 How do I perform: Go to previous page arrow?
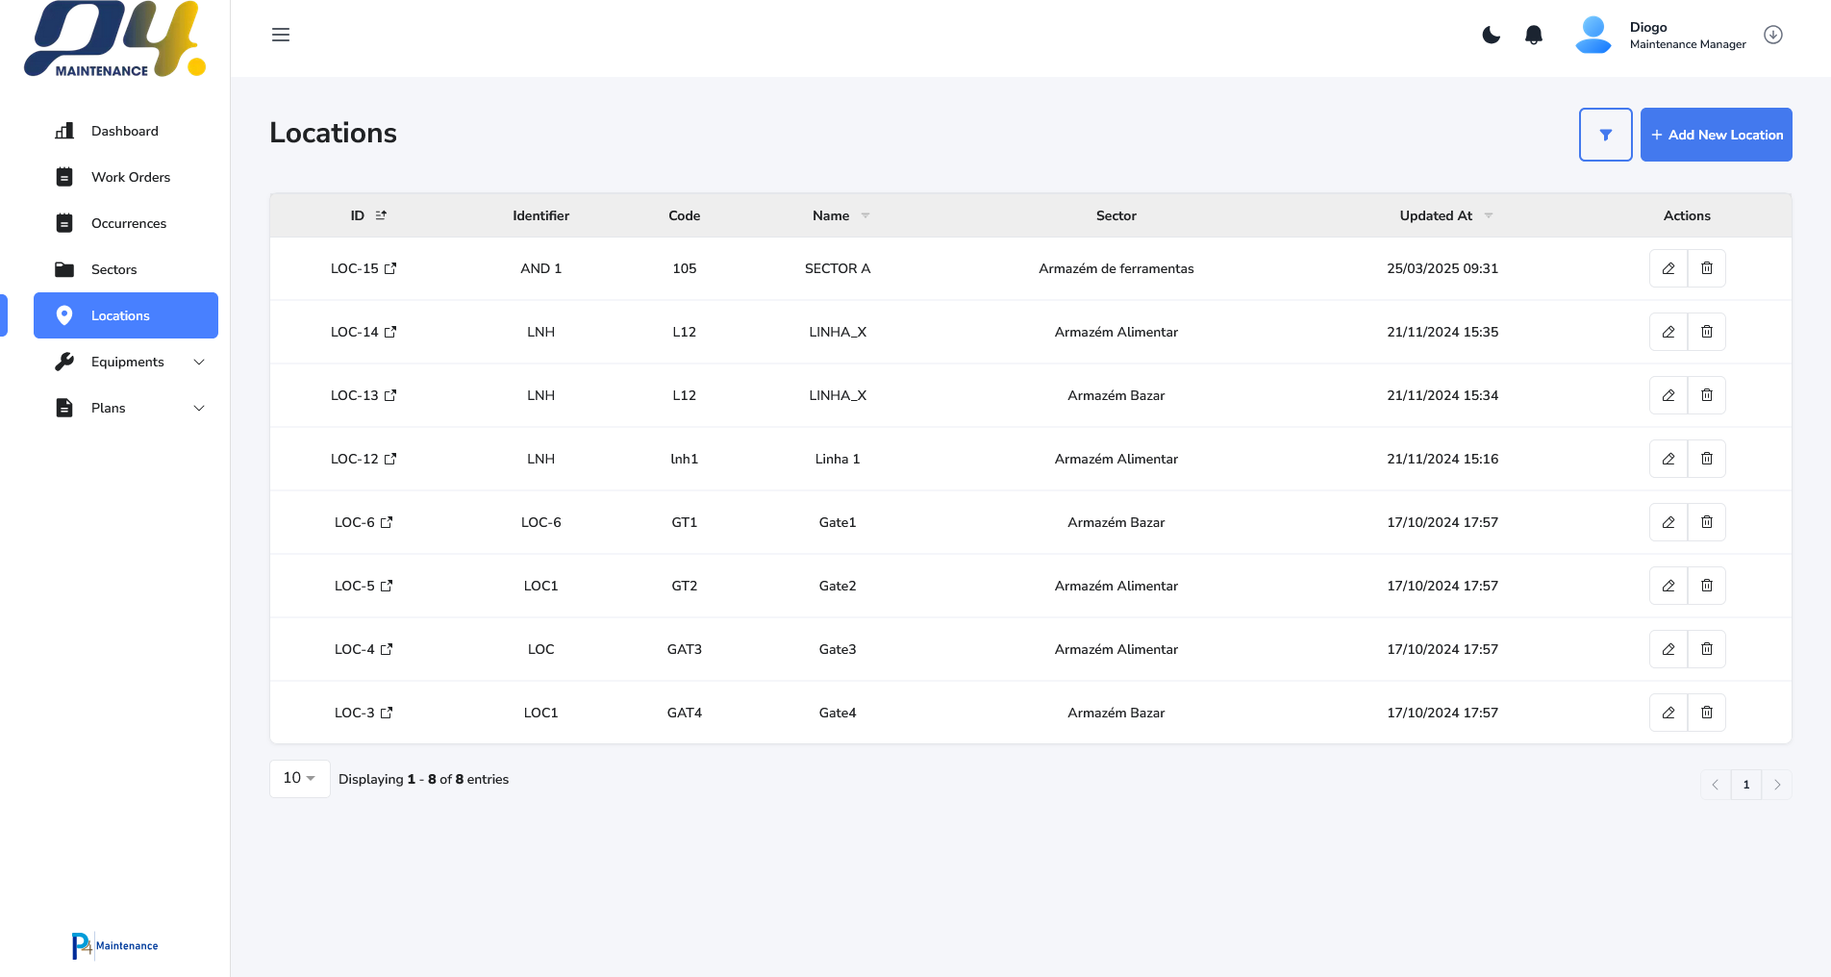point(1715,785)
